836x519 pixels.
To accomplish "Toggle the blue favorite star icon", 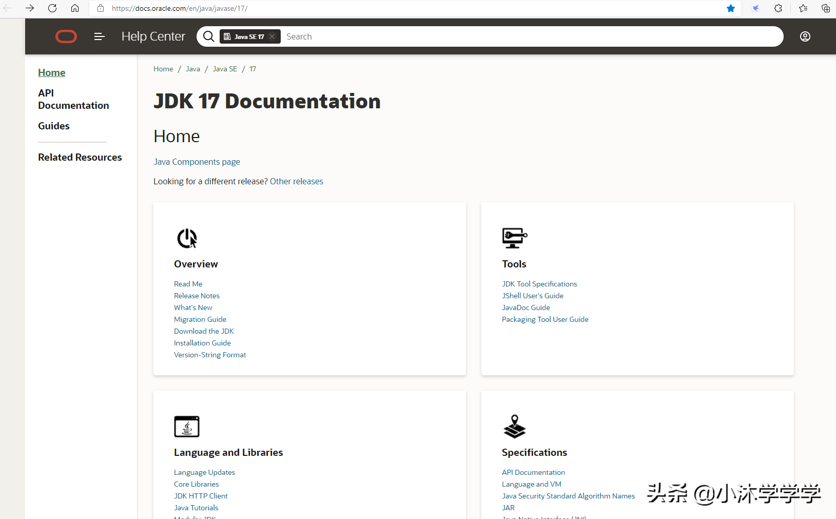I will (x=731, y=8).
